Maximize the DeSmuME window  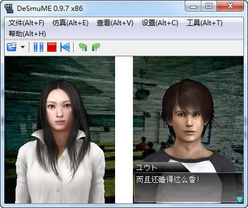click(x=209, y=6)
